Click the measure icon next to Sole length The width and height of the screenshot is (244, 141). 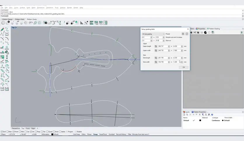pyautogui.click(x=156, y=58)
